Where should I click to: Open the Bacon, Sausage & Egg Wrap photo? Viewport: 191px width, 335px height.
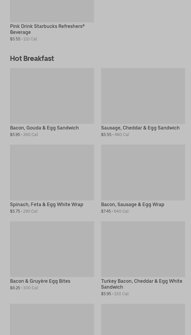(143, 173)
